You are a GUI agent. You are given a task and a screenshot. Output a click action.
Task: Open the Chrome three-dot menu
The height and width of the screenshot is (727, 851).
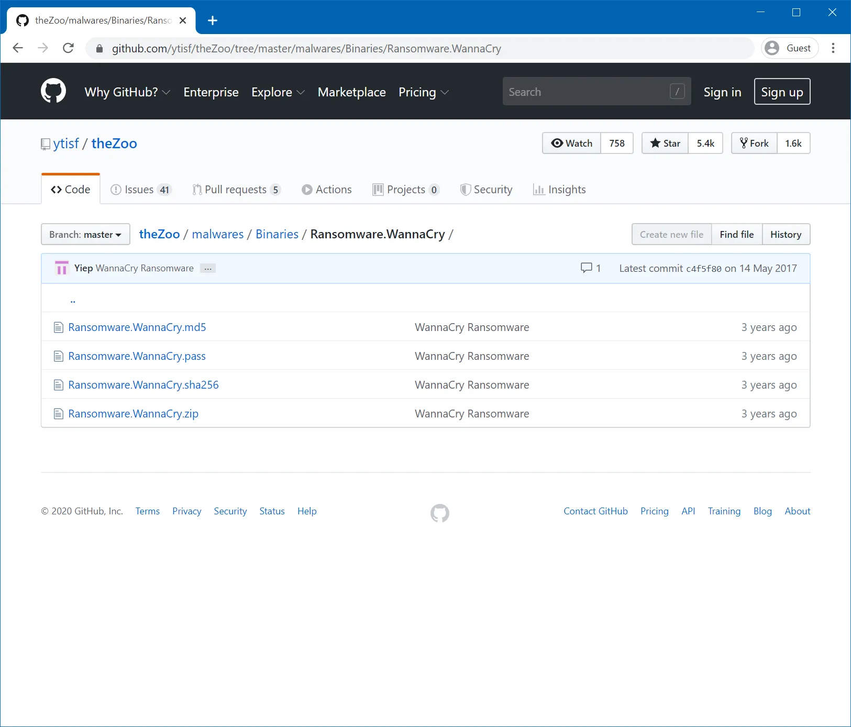833,48
